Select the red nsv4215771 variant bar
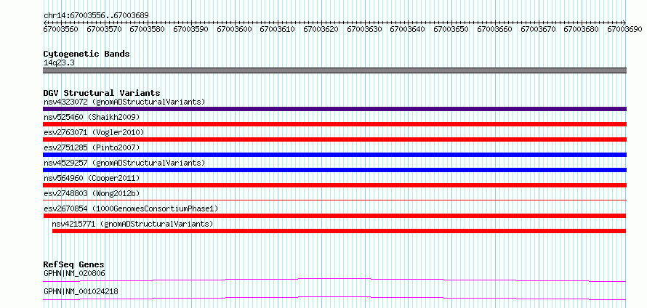Viewport: 647px width, 308px height. tap(339, 231)
